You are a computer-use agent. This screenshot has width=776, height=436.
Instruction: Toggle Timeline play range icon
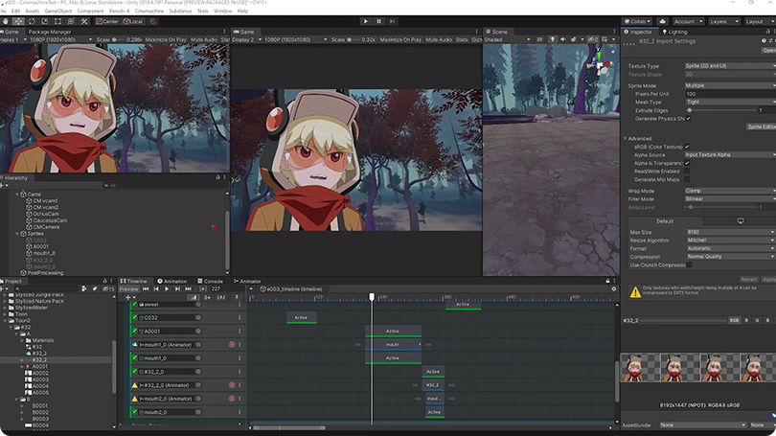[203, 289]
